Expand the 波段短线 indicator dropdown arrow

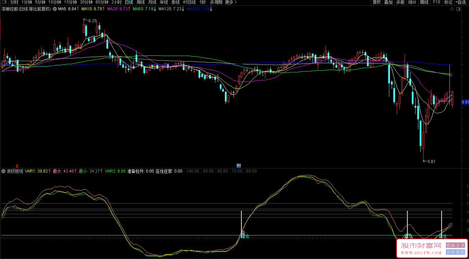point(4,171)
